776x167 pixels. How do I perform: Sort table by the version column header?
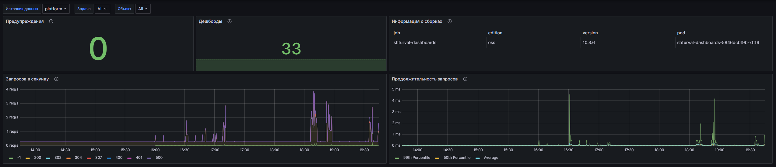(x=590, y=33)
